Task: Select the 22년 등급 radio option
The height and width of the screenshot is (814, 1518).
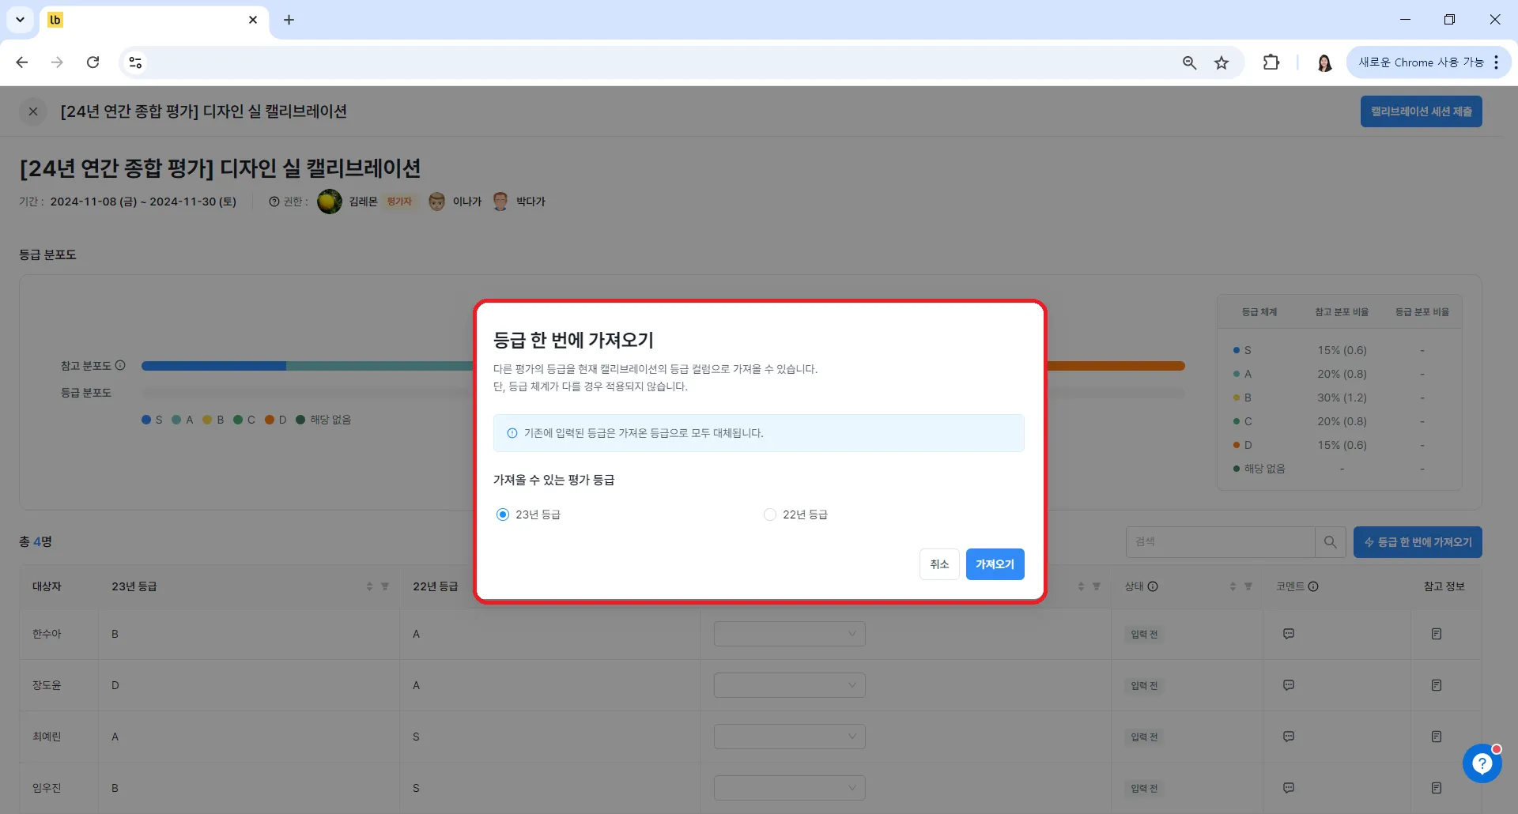Action: tap(770, 514)
